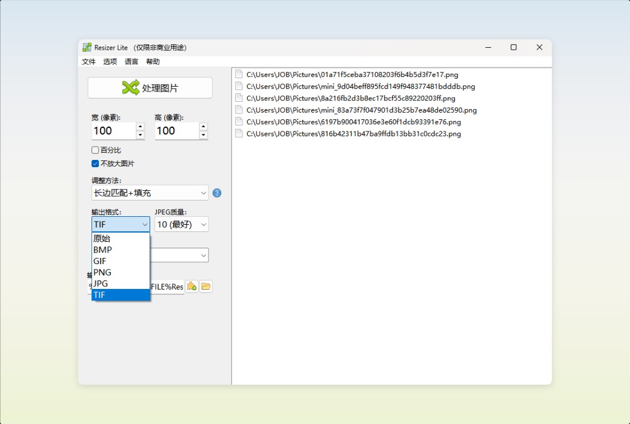Viewport: 630px width, 424px height.
Task: Open the output folder browse icon
Action: [205, 286]
